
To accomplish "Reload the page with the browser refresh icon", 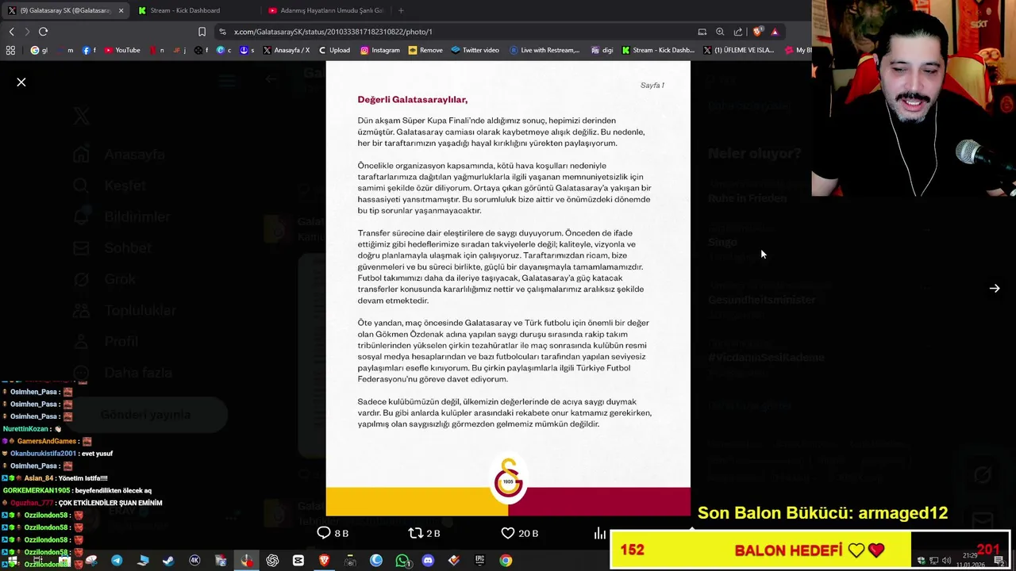I will [43, 32].
